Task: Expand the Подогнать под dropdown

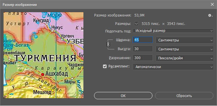Action: coord(173,30)
